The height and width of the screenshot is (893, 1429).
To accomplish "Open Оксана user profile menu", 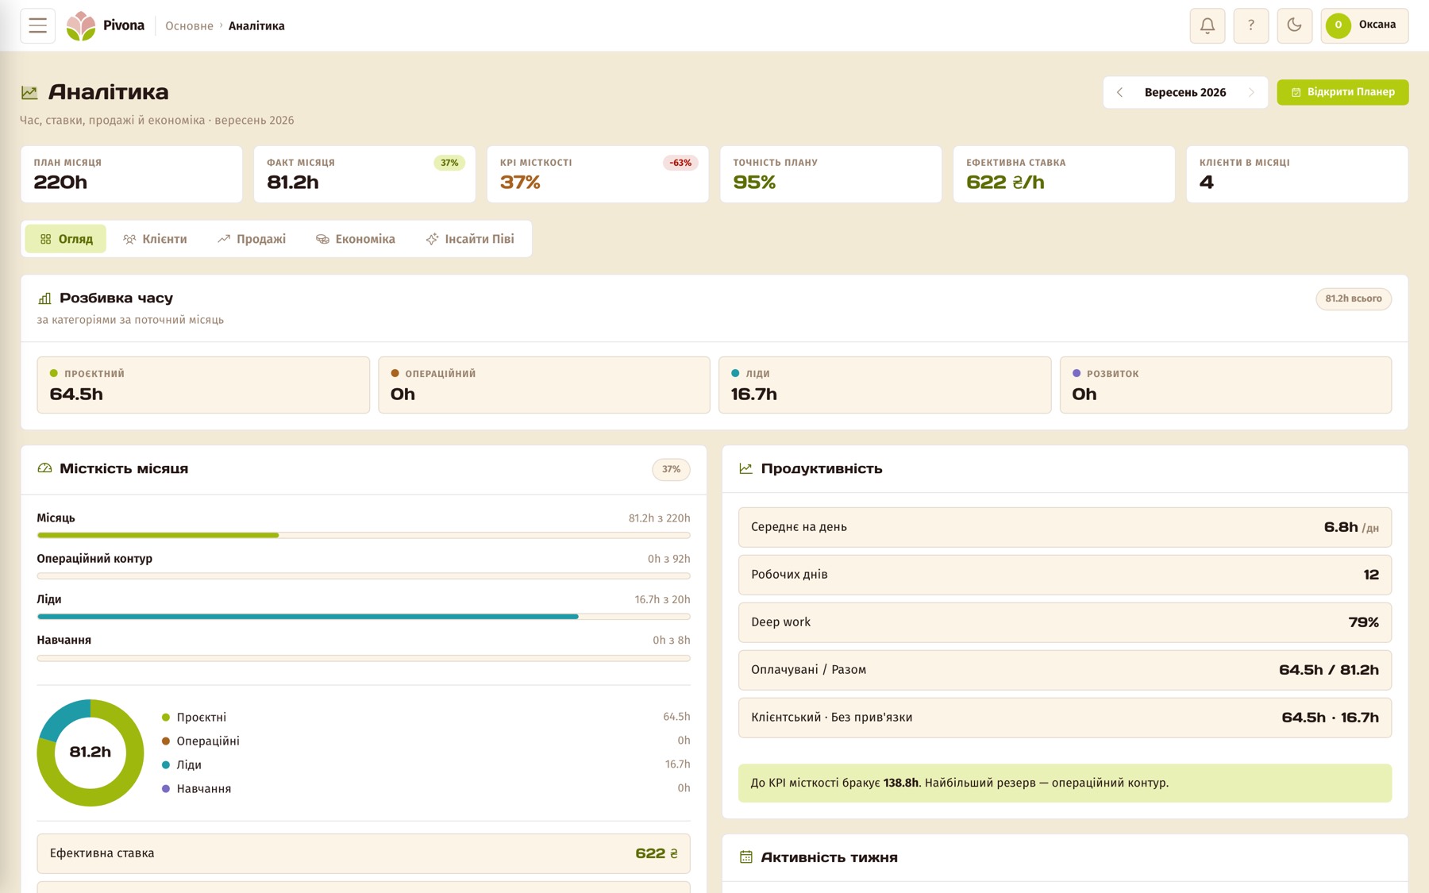I will point(1364,25).
